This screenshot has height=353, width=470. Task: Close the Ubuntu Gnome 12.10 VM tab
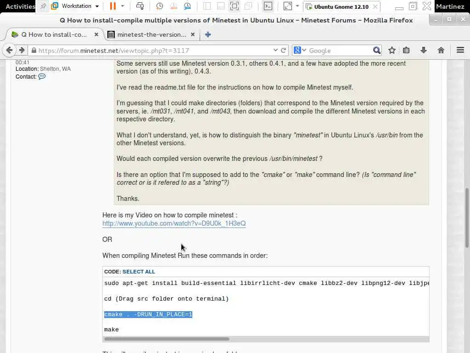pyautogui.click(x=375, y=6)
